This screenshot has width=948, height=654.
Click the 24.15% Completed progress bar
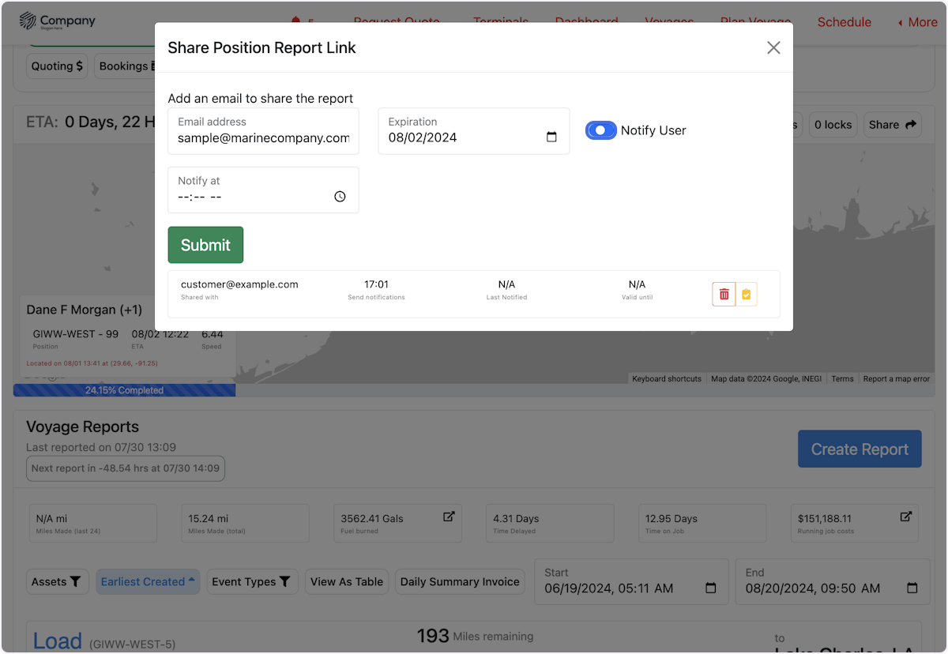(x=123, y=389)
